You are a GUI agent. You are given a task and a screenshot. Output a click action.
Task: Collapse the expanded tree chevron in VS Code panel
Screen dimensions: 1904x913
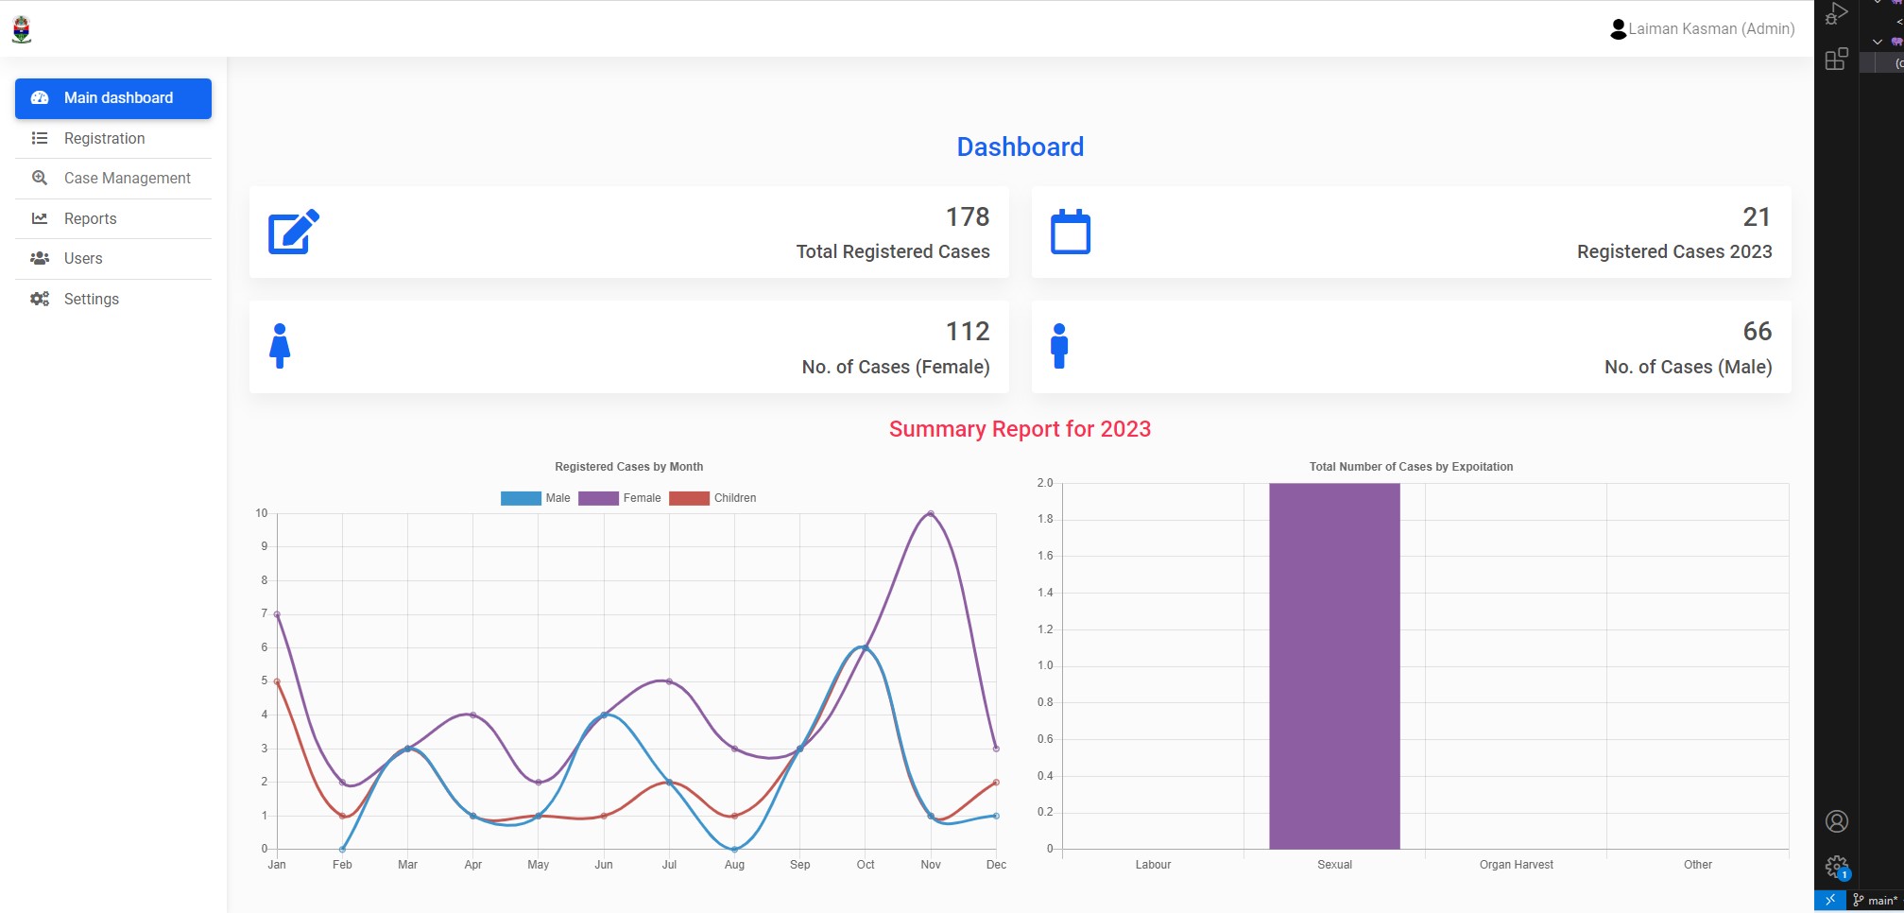point(1878,42)
